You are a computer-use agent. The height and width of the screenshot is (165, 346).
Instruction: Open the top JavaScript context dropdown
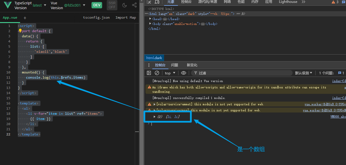click(x=170, y=73)
